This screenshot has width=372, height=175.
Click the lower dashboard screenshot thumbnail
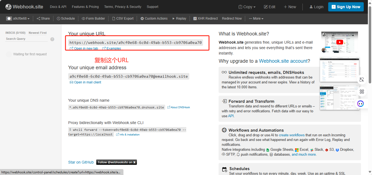tap(340, 98)
